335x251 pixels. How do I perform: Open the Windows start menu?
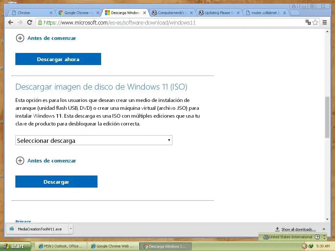pyautogui.click(x=15, y=246)
